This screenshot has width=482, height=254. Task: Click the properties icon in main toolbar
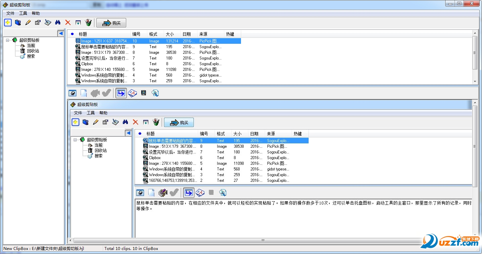point(38,22)
